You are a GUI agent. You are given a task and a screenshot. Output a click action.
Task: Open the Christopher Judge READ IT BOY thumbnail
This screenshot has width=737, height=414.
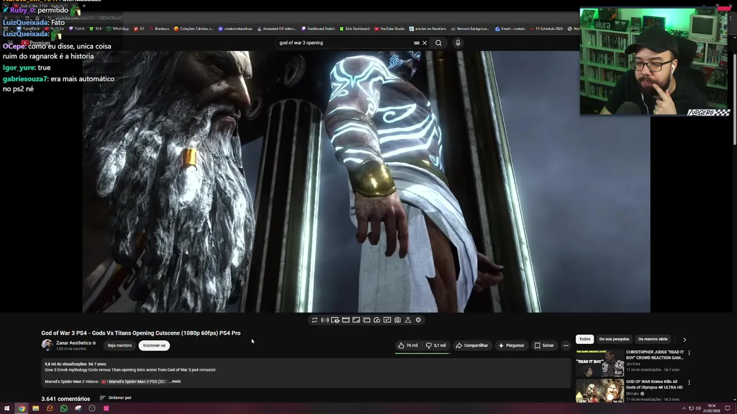(599, 362)
